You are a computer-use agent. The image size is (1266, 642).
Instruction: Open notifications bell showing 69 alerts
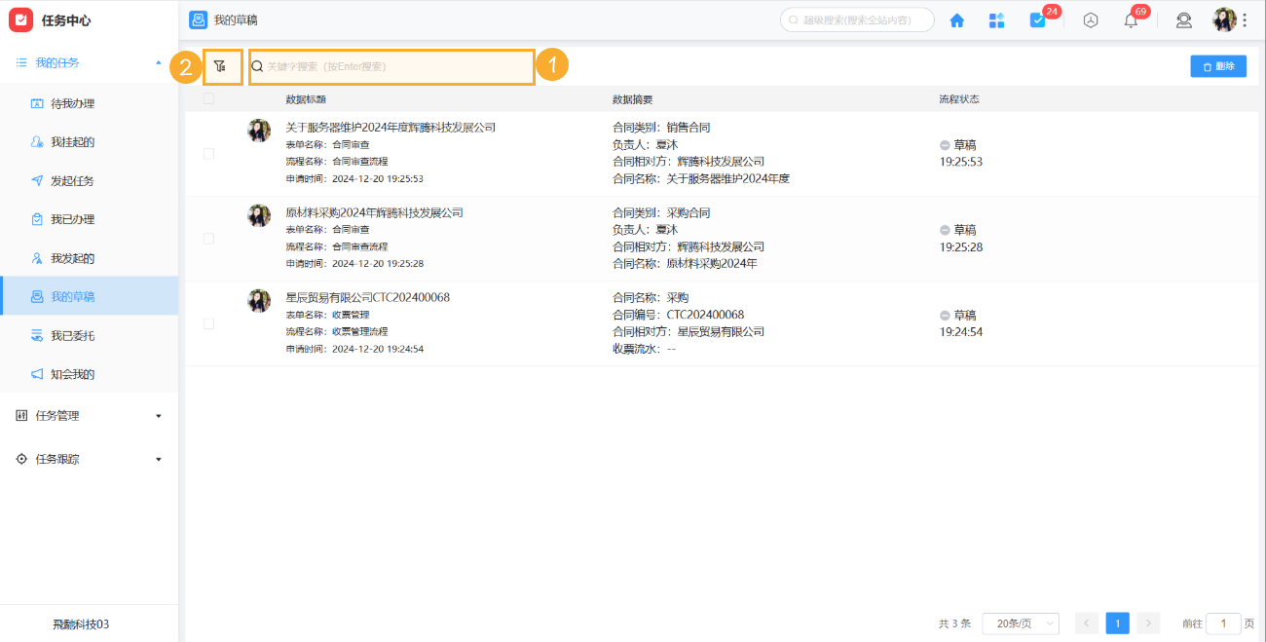(x=1130, y=19)
